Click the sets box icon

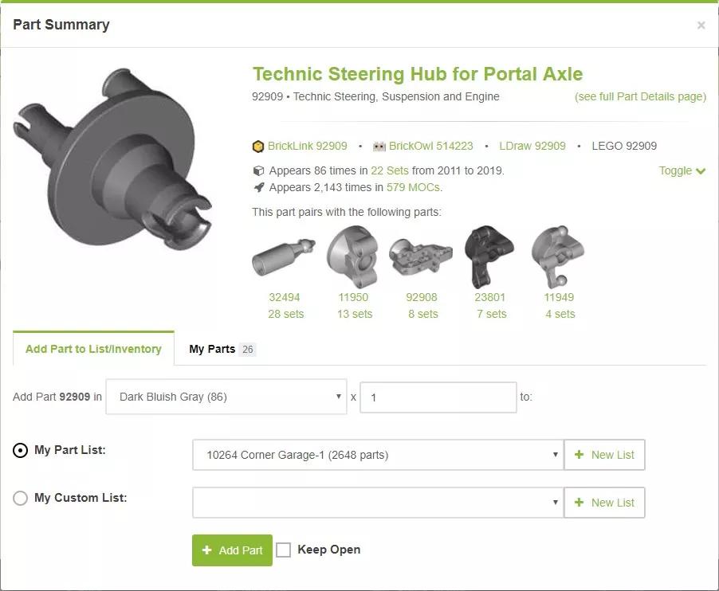pyautogui.click(x=258, y=170)
